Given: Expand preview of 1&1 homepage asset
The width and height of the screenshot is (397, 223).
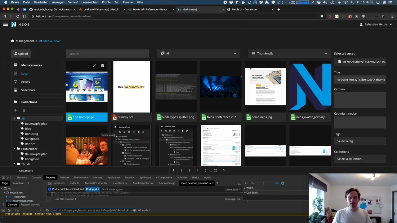Looking at the screenshot, I should 94,66.
